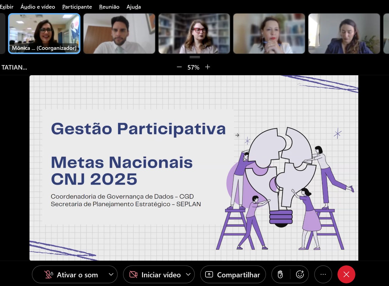Open the Participante menu
Screen dimensions: 389x286
point(77,7)
